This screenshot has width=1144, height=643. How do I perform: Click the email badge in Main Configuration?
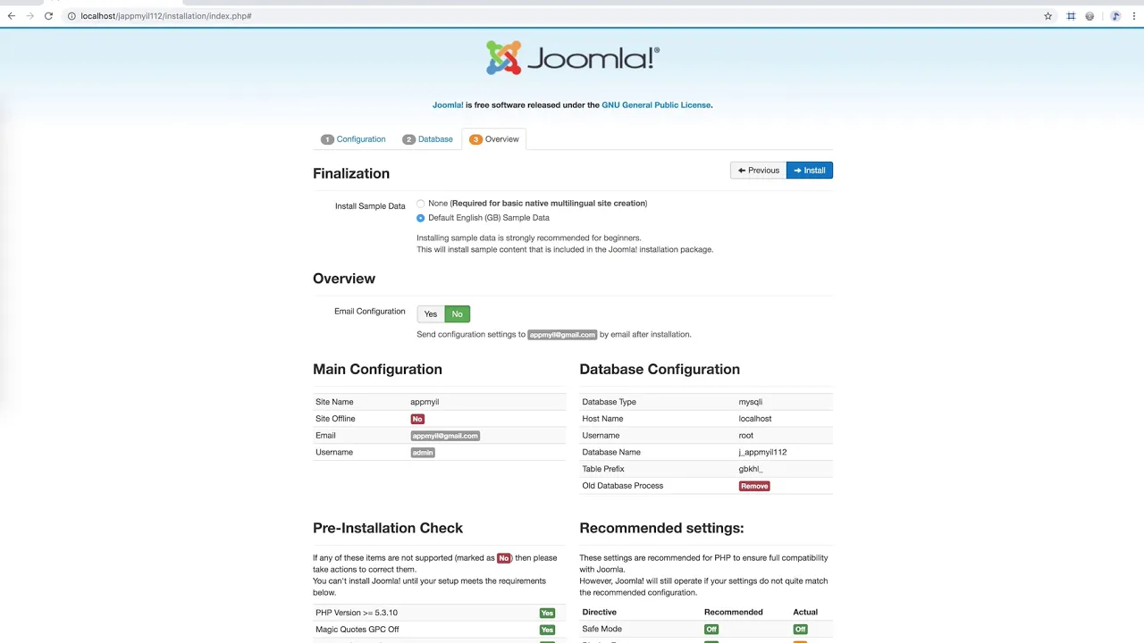445,436
